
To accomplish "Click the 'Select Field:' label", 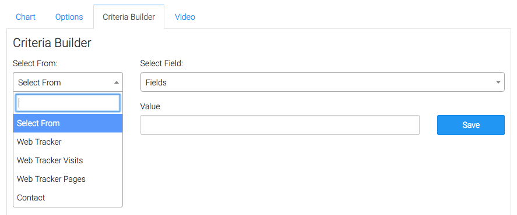I will (x=161, y=63).
